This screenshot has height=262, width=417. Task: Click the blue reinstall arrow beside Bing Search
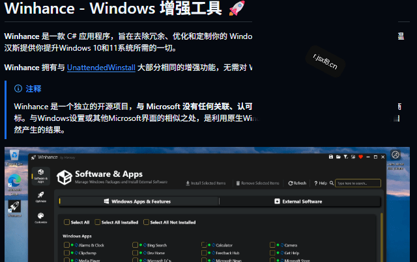pos(145,245)
